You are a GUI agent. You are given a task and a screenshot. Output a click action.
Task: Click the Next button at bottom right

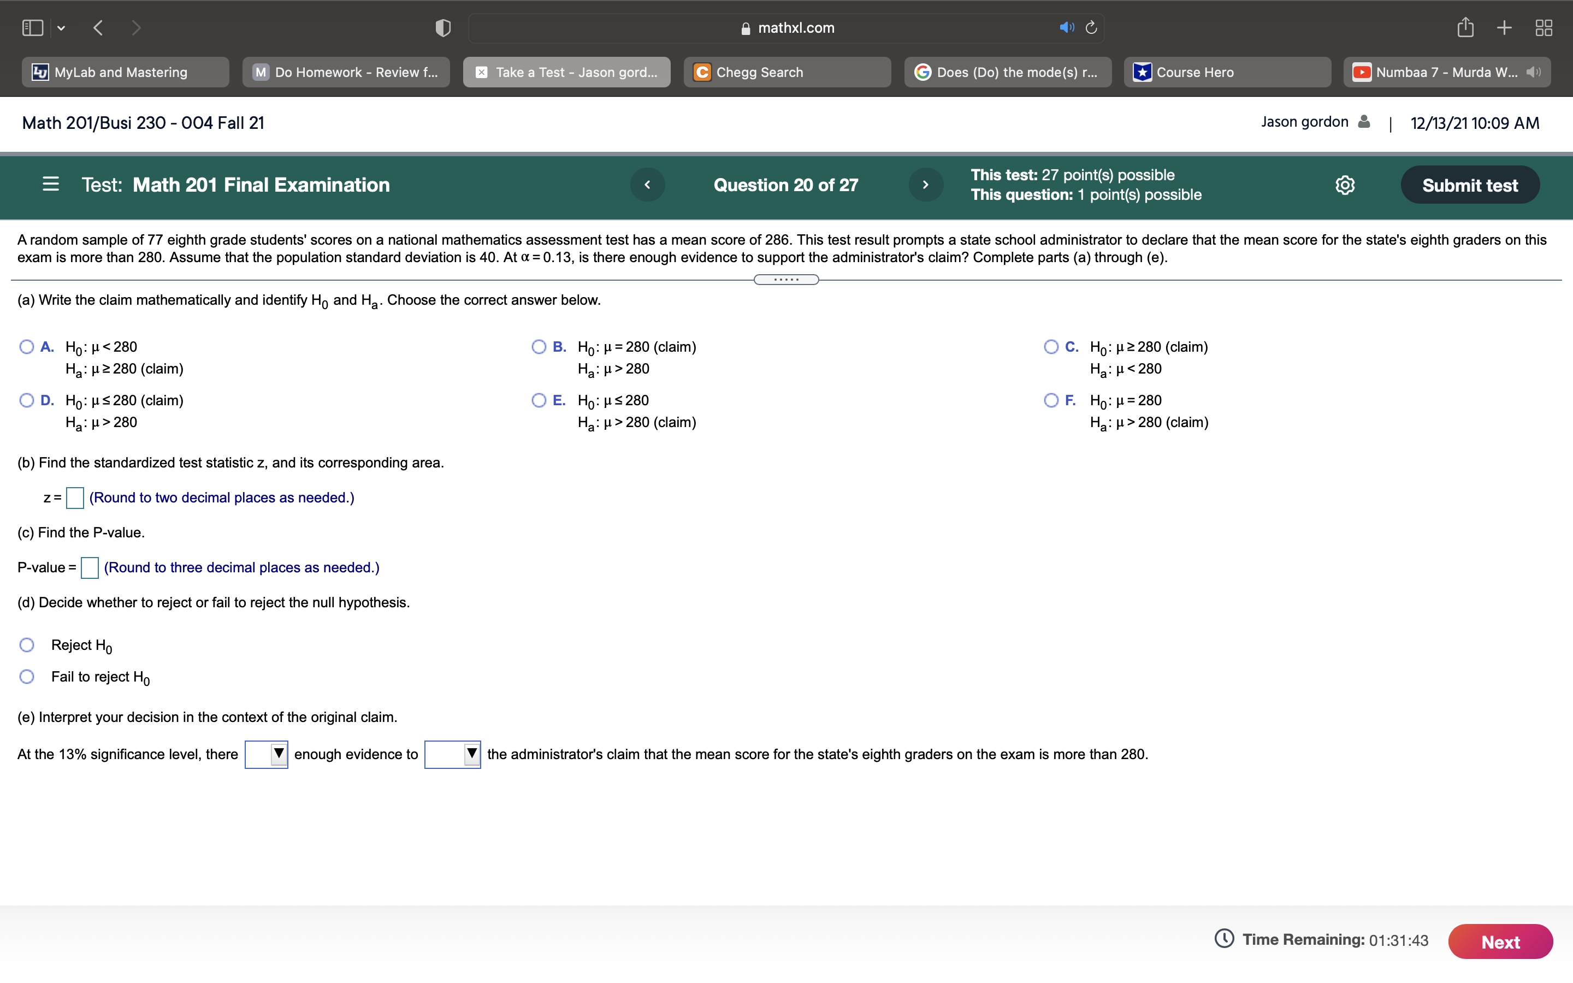coord(1500,941)
